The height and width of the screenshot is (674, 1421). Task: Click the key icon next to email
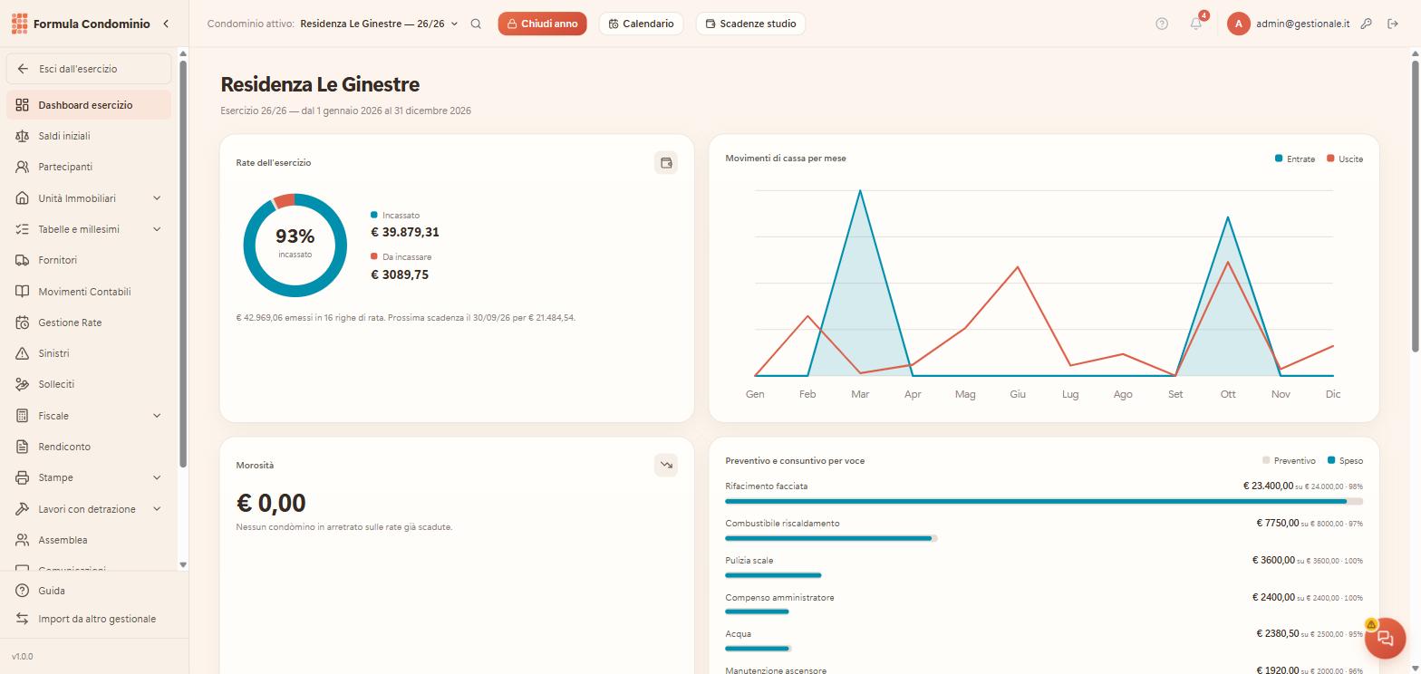[1367, 24]
